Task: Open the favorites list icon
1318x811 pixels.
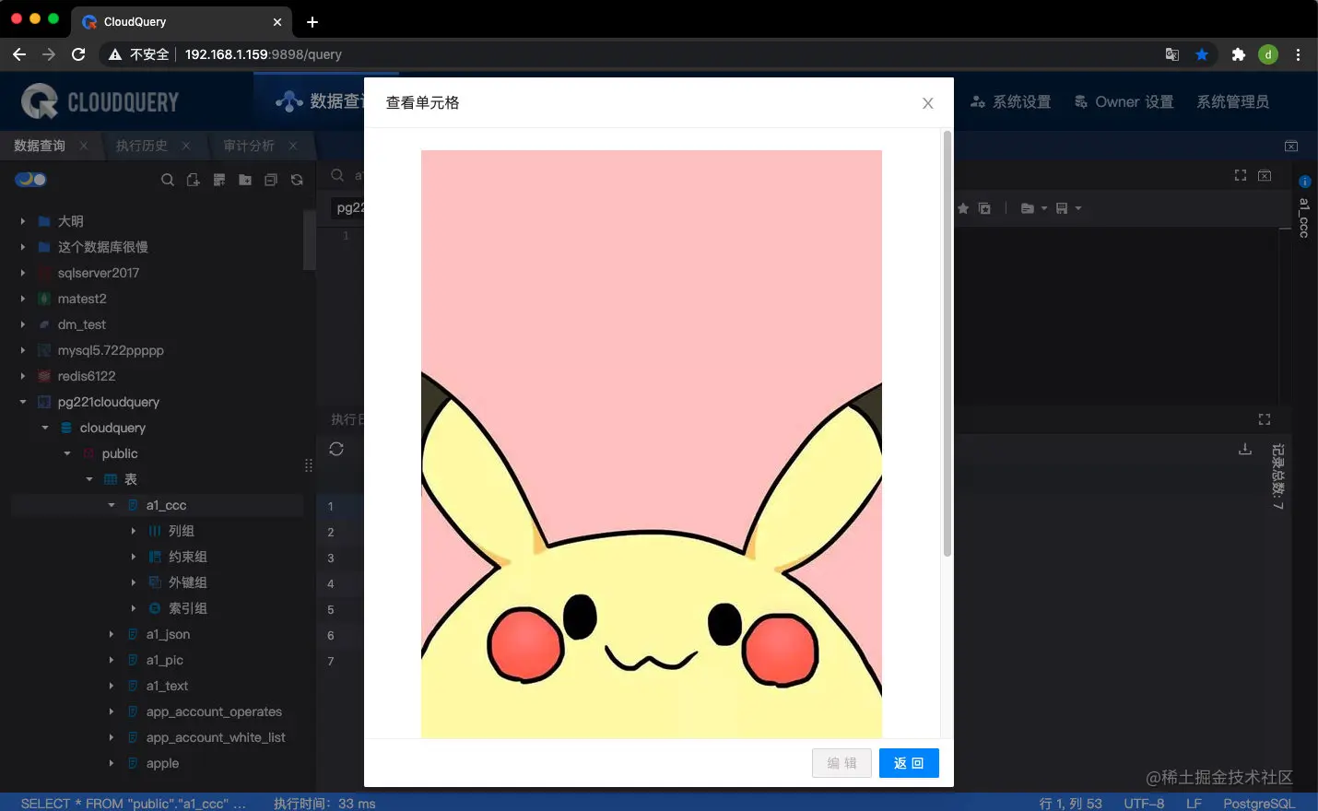Action: [984, 208]
